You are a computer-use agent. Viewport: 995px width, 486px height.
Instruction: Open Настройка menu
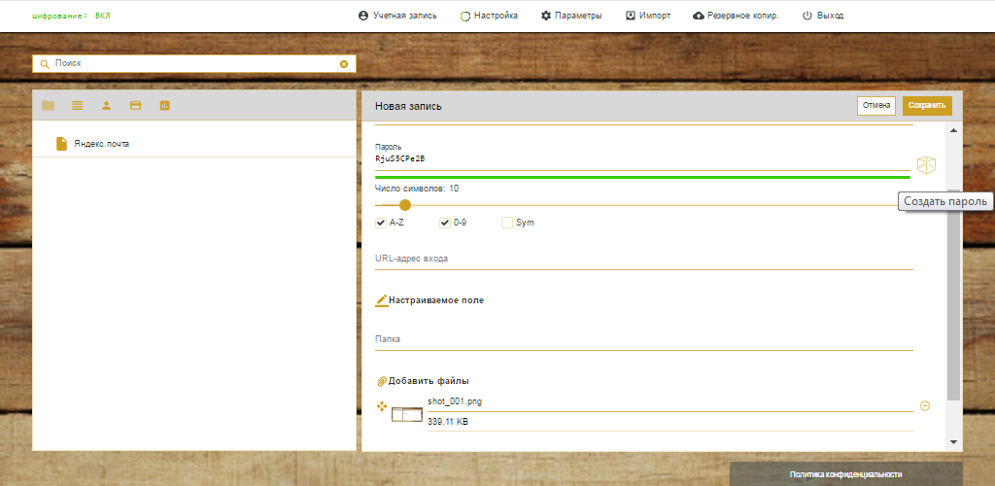pos(489,16)
